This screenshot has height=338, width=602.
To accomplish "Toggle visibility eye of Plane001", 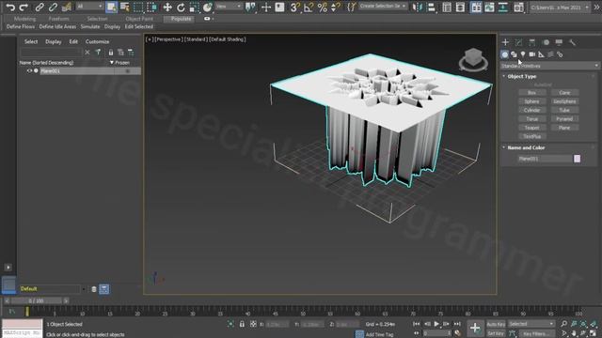I will pyautogui.click(x=29, y=71).
